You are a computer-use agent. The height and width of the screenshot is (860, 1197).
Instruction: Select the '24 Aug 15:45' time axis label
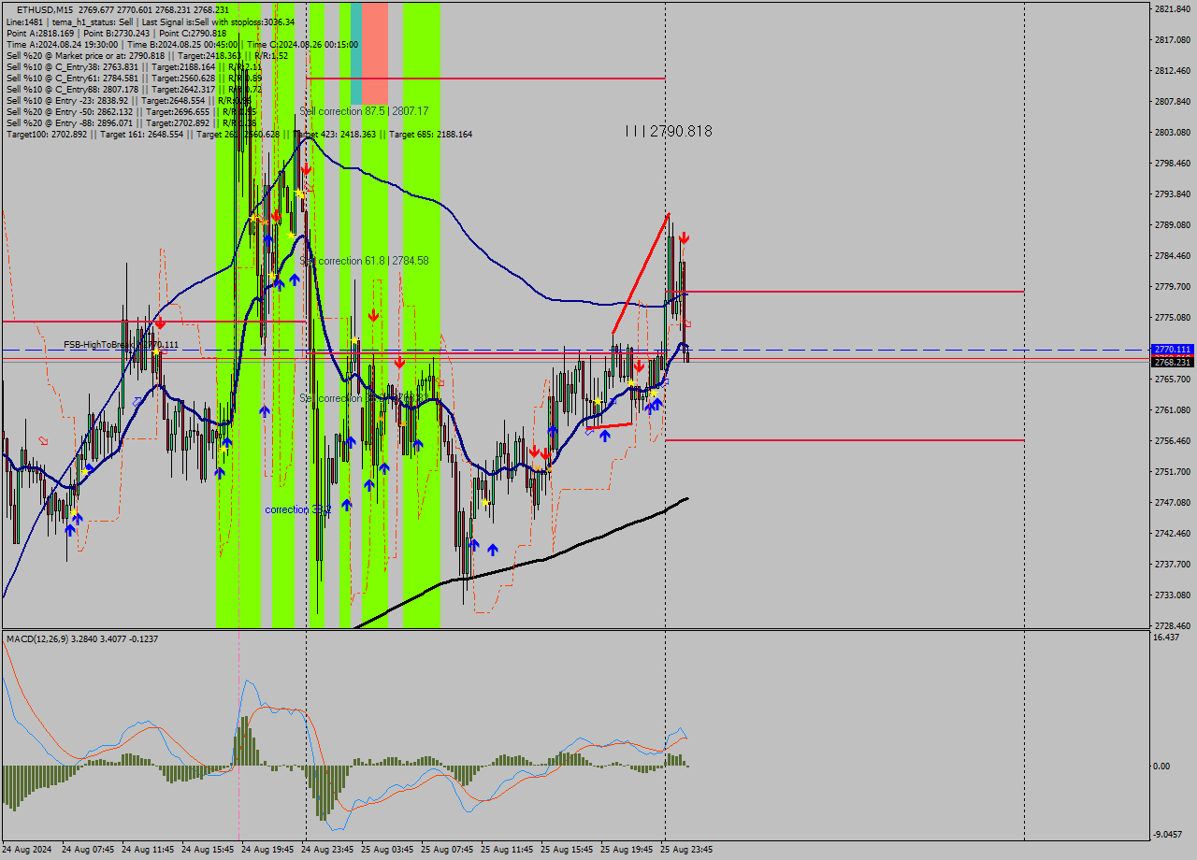[208, 850]
